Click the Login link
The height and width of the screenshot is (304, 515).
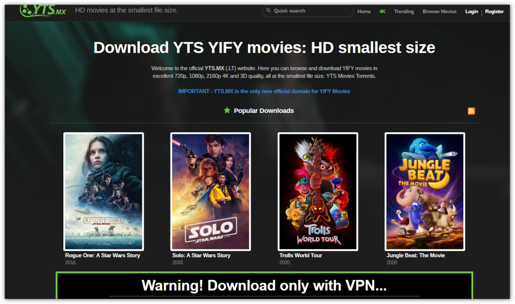[471, 11]
